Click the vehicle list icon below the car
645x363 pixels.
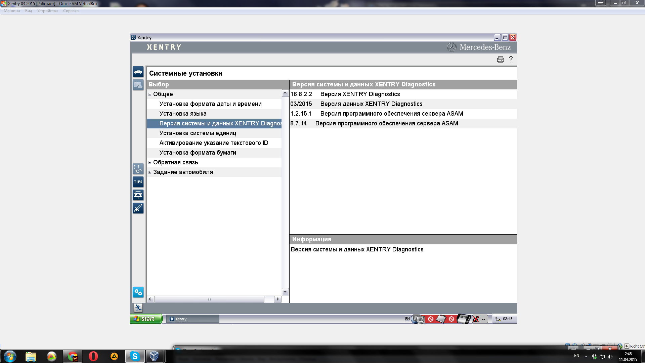138,85
